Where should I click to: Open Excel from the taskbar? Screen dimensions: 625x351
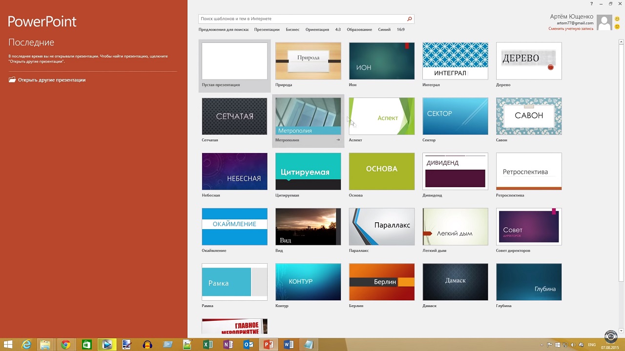208,345
